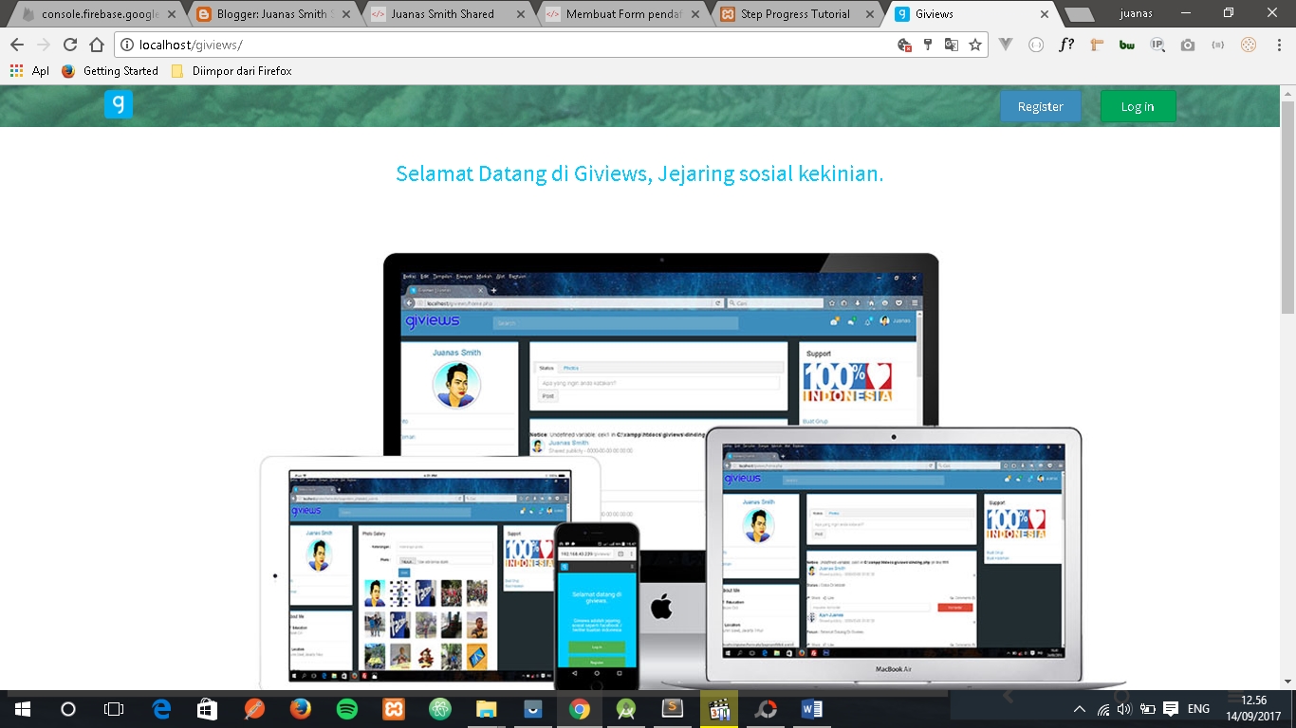This screenshot has height=728, width=1296.
Task: Open Atom editor from taskbar
Action: [440, 709]
